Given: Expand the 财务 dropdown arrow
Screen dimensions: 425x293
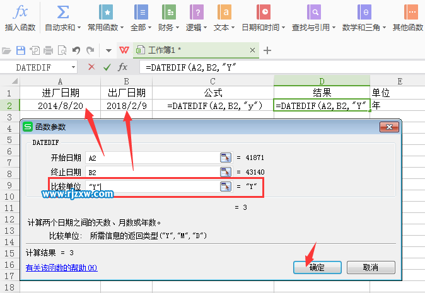Looking at the screenshot, I should [178, 27].
